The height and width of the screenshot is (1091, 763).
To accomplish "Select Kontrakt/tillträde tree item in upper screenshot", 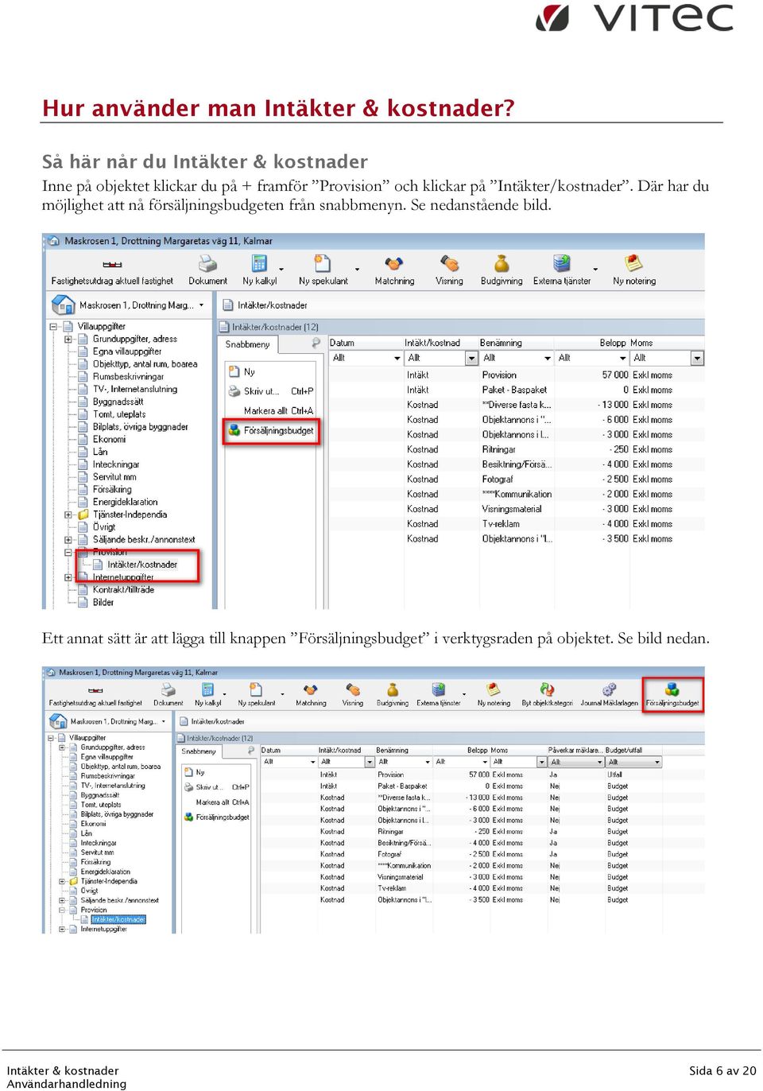I will [x=123, y=589].
